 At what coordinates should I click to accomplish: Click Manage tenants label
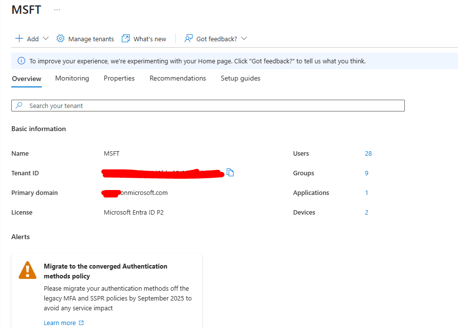[91, 39]
